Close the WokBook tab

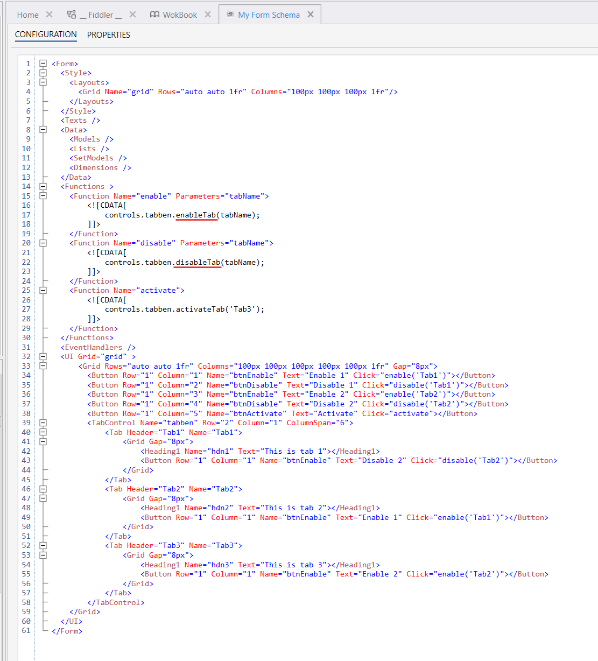coord(208,15)
